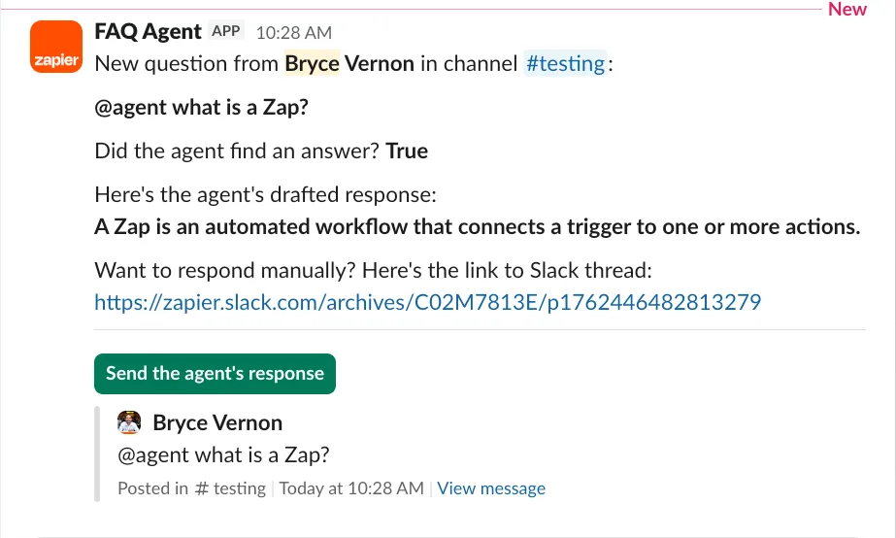Click the red New unread divider label
This screenshot has width=896, height=538.
point(847,9)
